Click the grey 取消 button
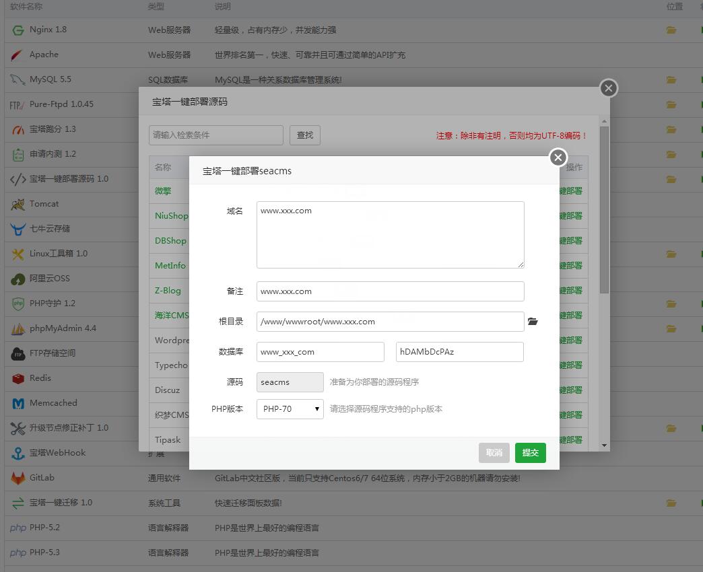 (494, 453)
